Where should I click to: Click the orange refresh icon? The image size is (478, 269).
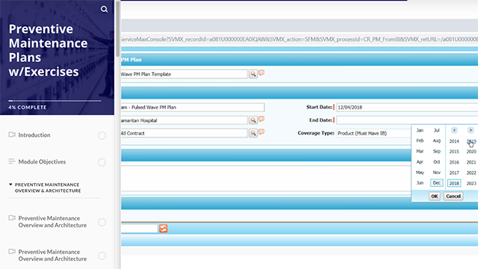pyautogui.click(x=164, y=229)
